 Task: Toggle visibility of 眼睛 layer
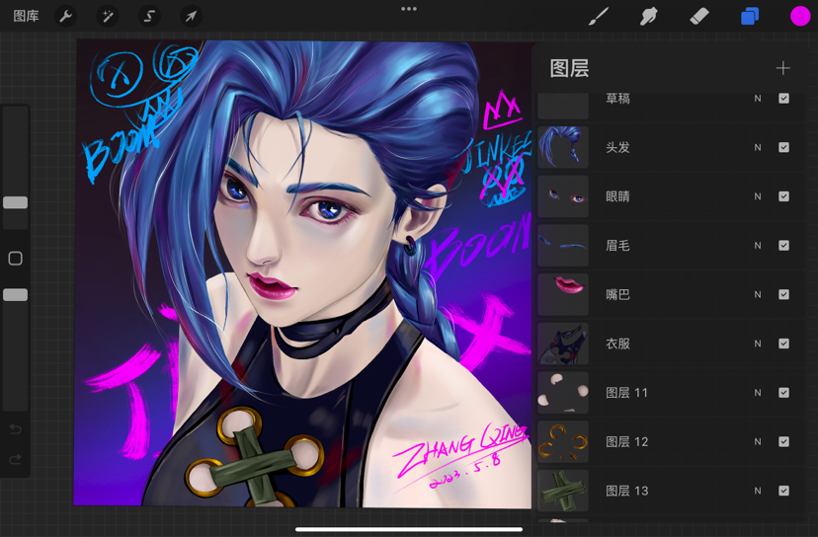(x=783, y=196)
